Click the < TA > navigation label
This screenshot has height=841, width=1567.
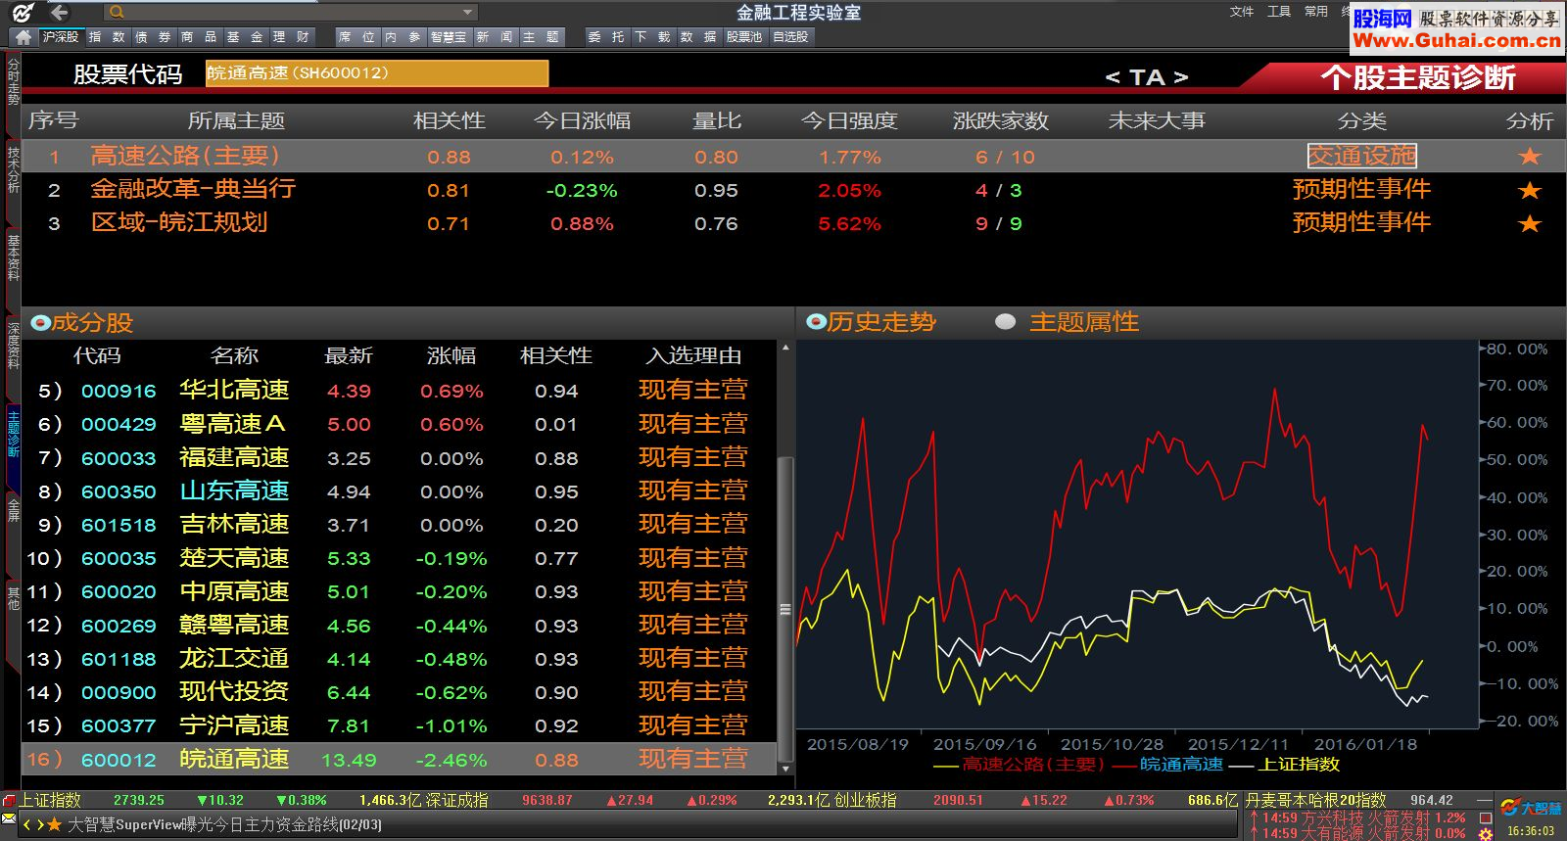(x=1147, y=77)
